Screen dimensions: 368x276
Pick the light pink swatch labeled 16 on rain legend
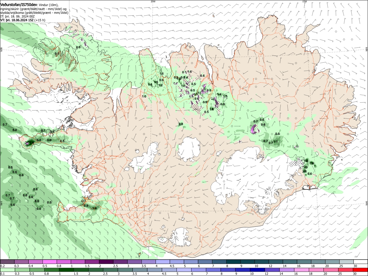[301, 270]
